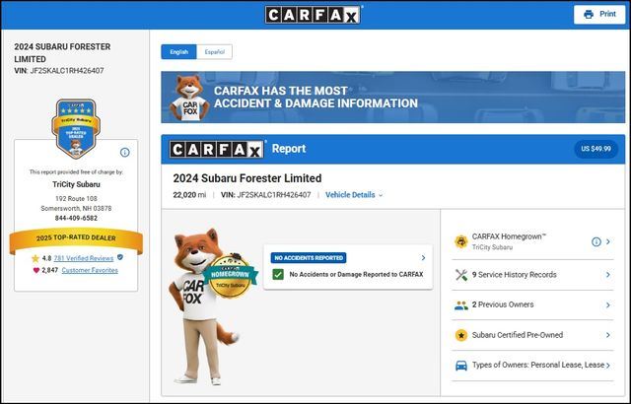Click the 22,020 mi mileage text

[x=189, y=195]
